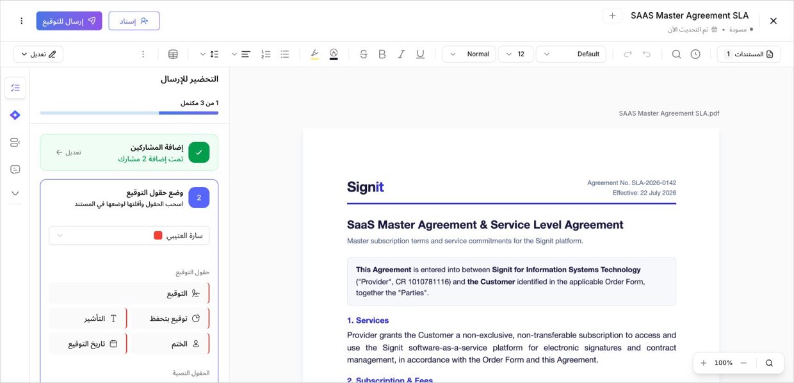Toggle strikethrough formatting
Viewport: 794px width, 383px height.
pyautogui.click(x=364, y=54)
